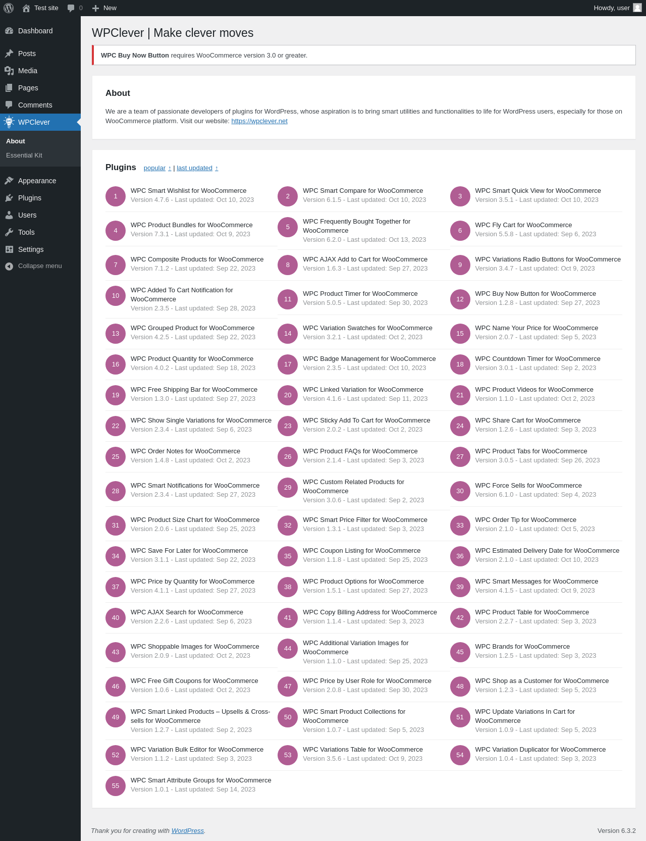Open the Settings menu item
The height and width of the screenshot is (841, 646).
tap(40, 249)
